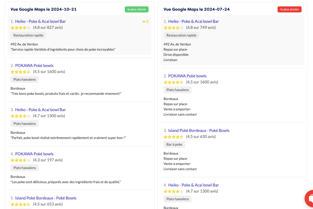Open POKAWA Poké bowls in the 2024-07-24 view
The height and width of the screenshot is (209, 313).
click(187, 76)
